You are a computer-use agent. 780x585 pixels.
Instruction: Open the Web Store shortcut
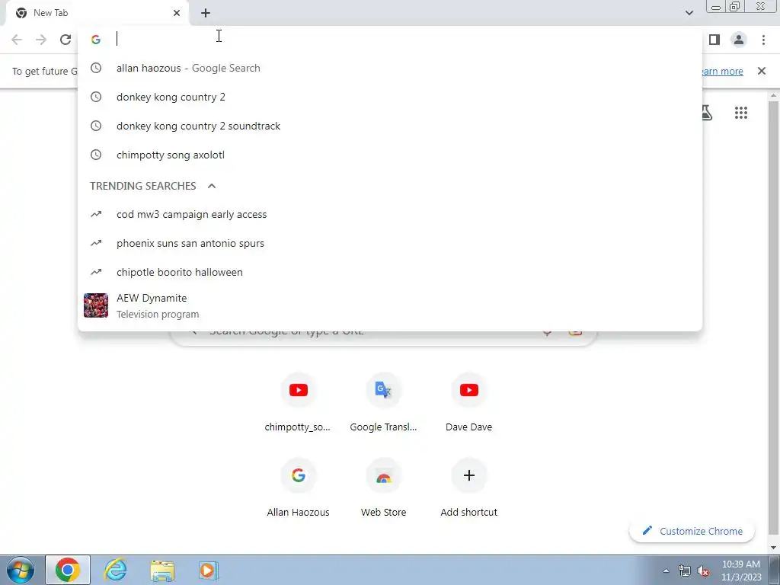pyautogui.click(x=384, y=487)
